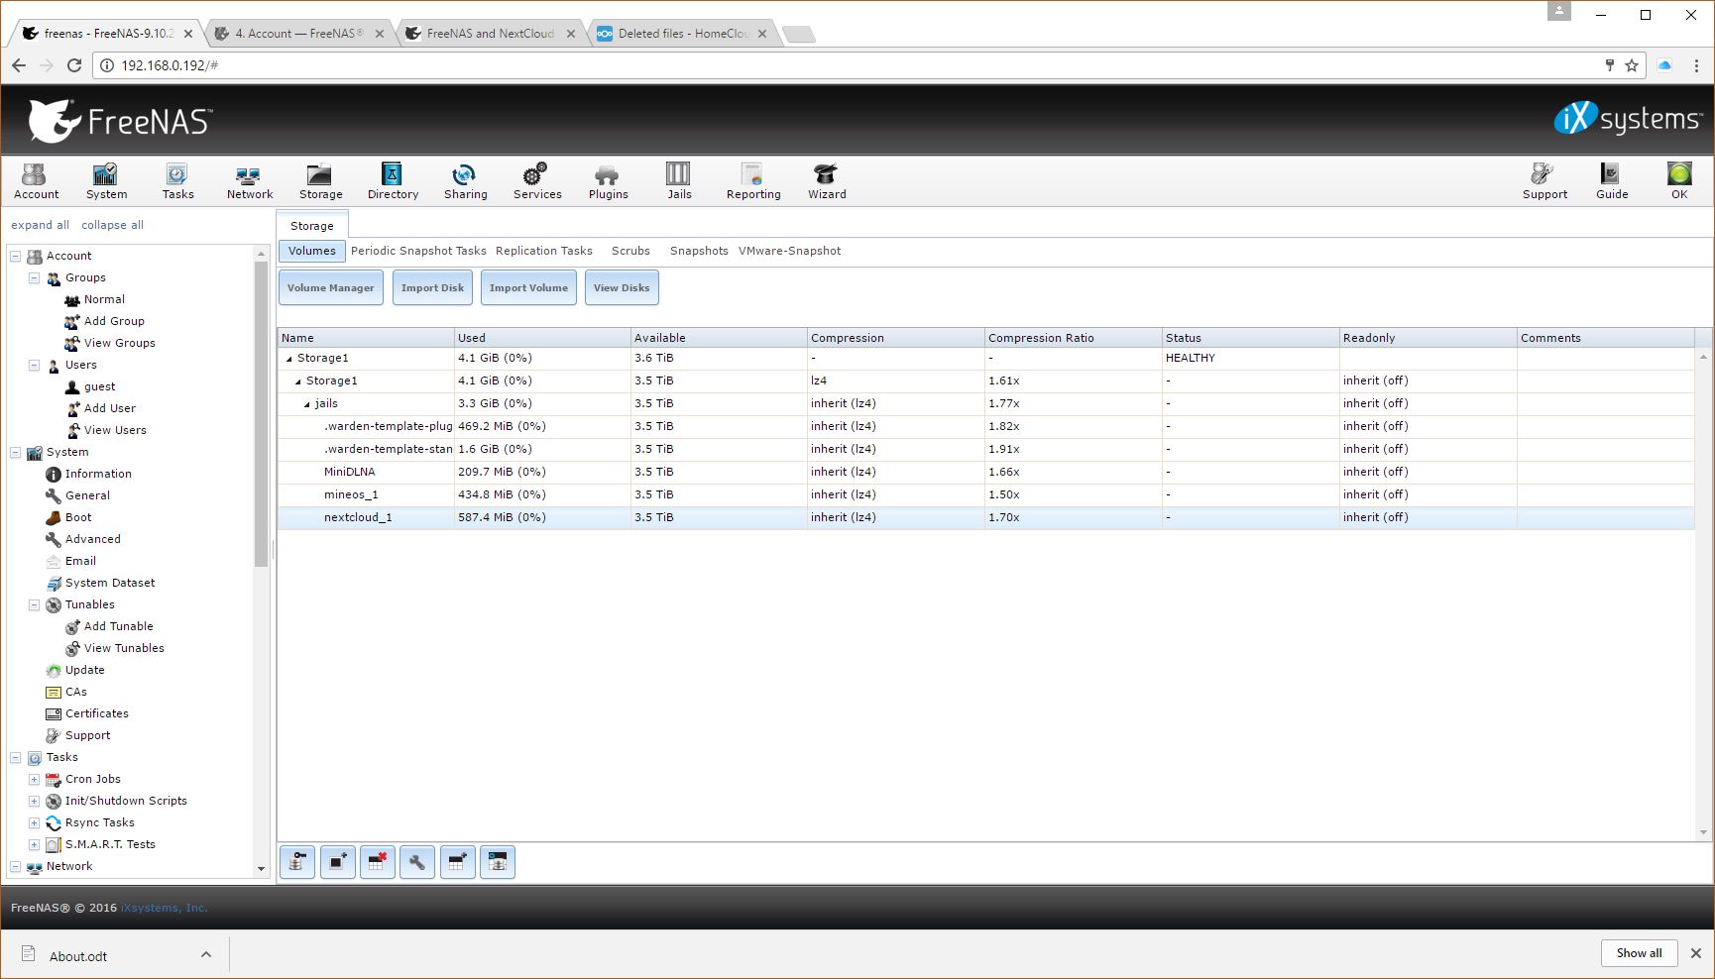Open the Plugins toolbar icon
The image size is (1715, 979).
[608, 181]
